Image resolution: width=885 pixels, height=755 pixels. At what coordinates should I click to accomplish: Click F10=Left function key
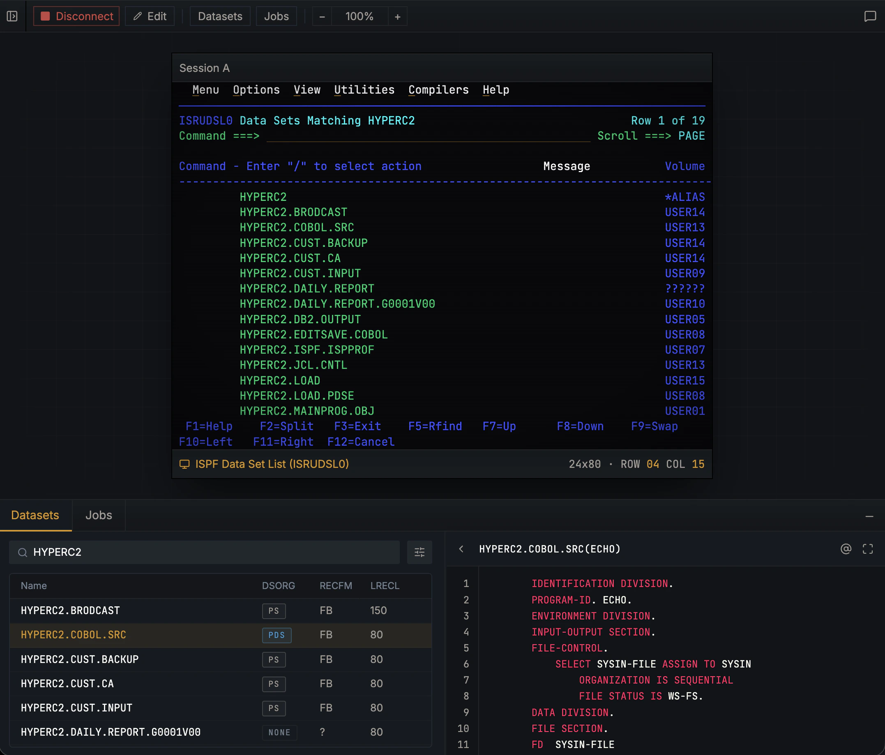coord(205,442)
